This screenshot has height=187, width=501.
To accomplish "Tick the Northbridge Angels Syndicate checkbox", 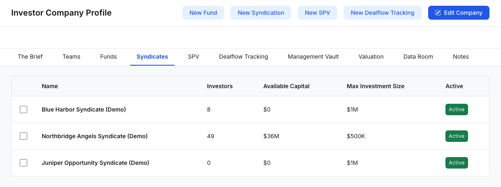I will (23, 136).
